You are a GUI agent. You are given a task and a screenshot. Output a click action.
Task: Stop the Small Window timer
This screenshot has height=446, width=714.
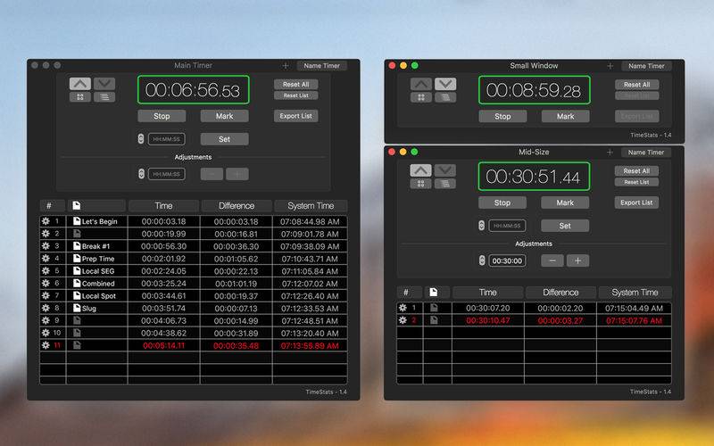pyautogui.click(x=502, y=117)
